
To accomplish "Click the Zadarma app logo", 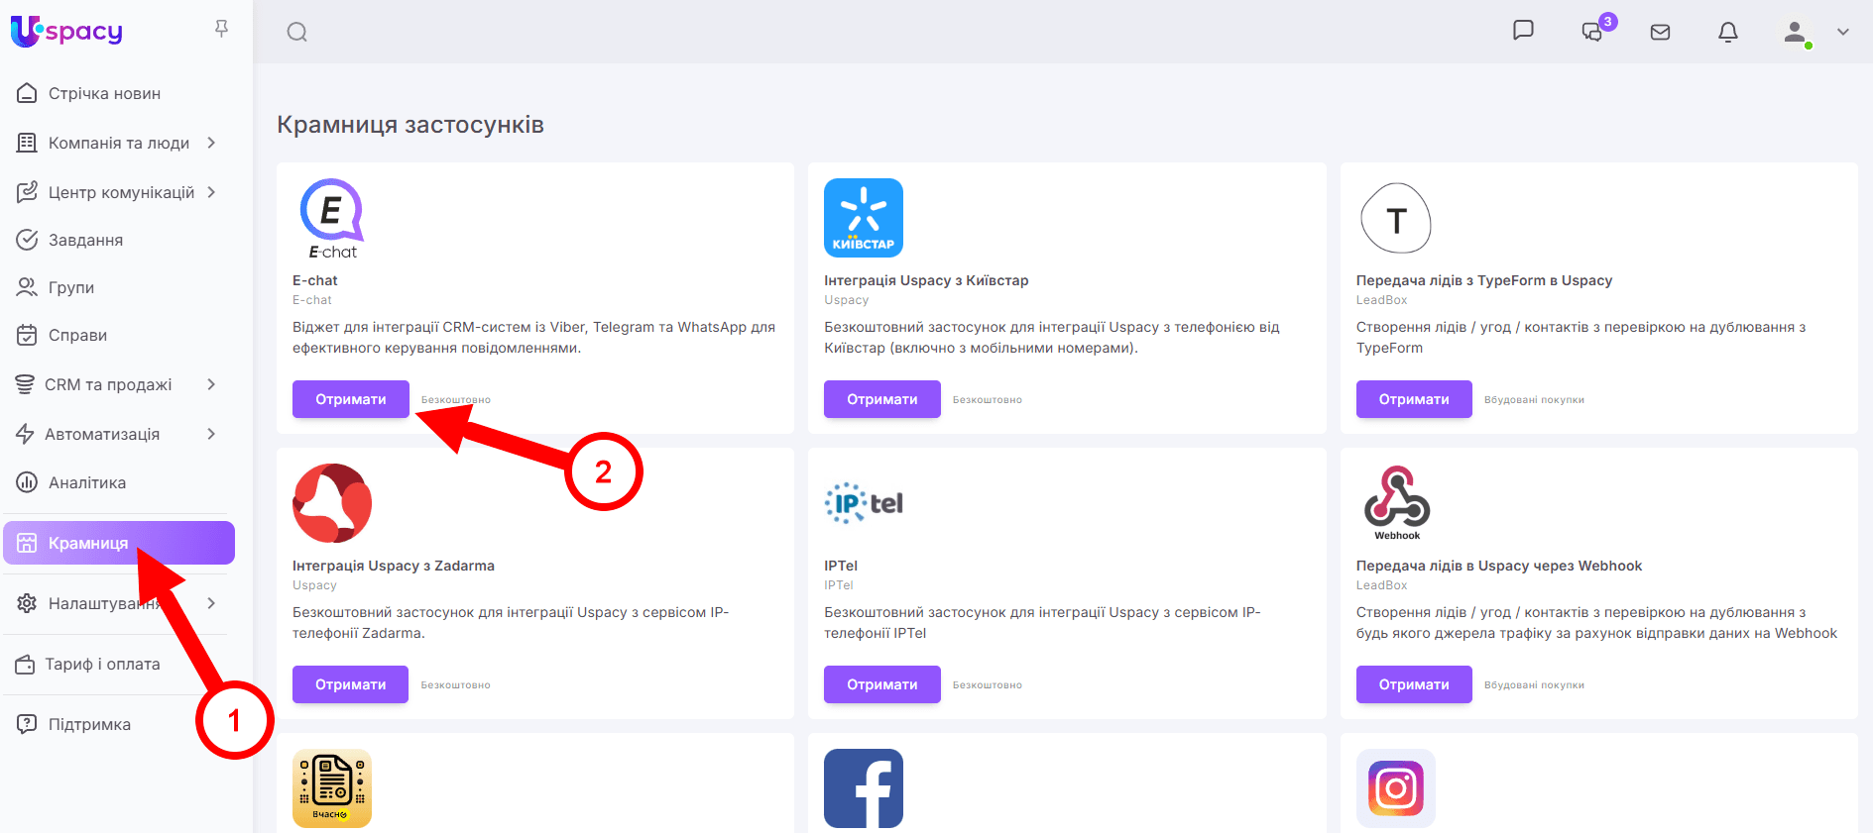I will click(x=332, y=503).
